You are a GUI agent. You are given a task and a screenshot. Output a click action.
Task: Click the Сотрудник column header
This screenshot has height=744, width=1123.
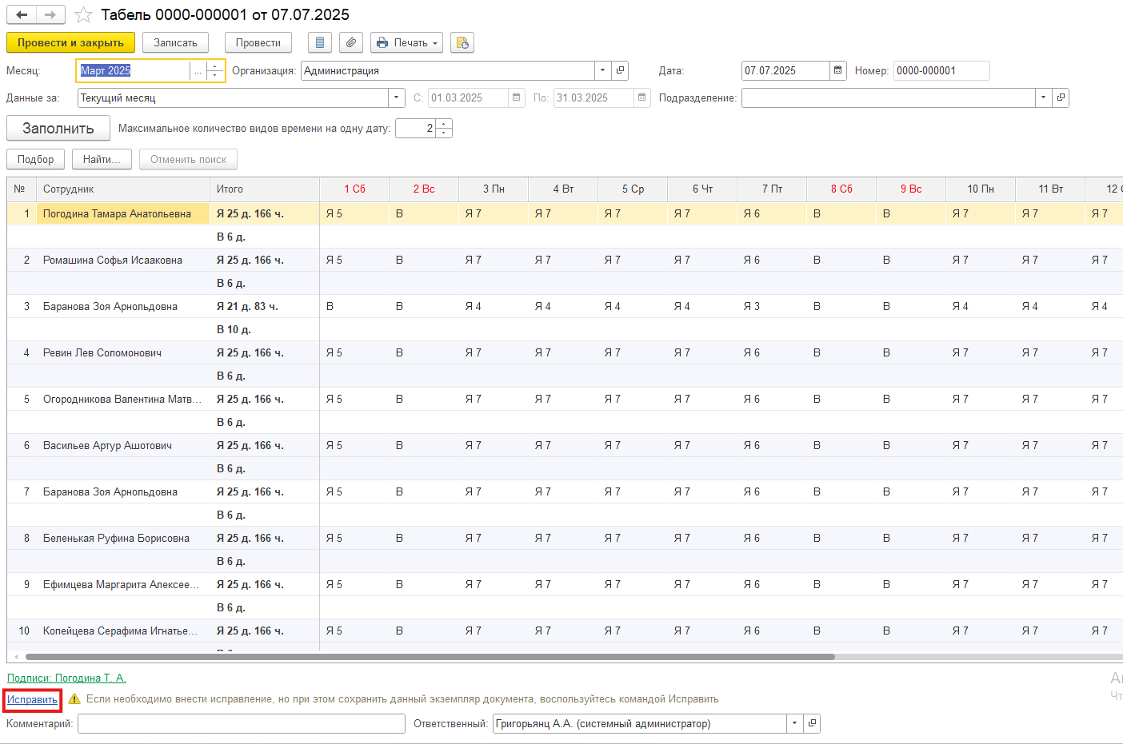pyautogui.click(x=123, y=189)
